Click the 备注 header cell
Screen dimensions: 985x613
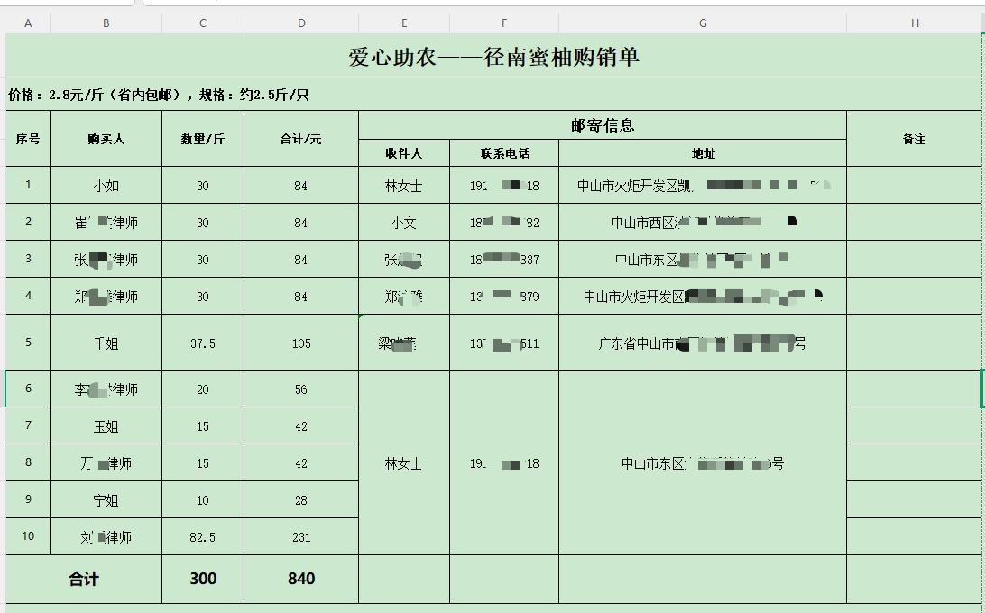point(914,139)
